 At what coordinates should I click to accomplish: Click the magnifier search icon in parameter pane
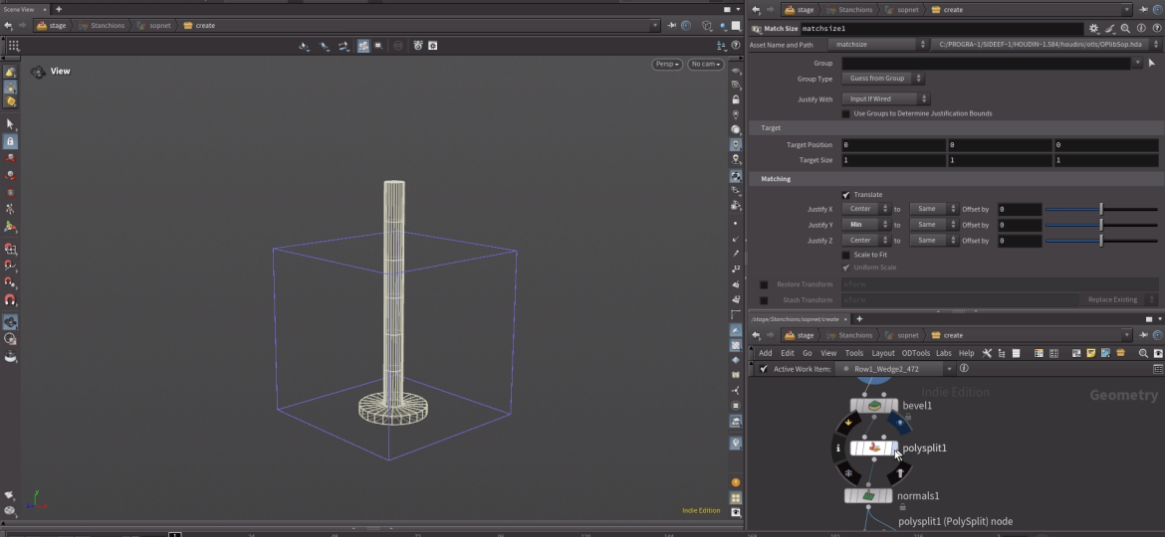pyautogui.click(x=1125, y=29)
